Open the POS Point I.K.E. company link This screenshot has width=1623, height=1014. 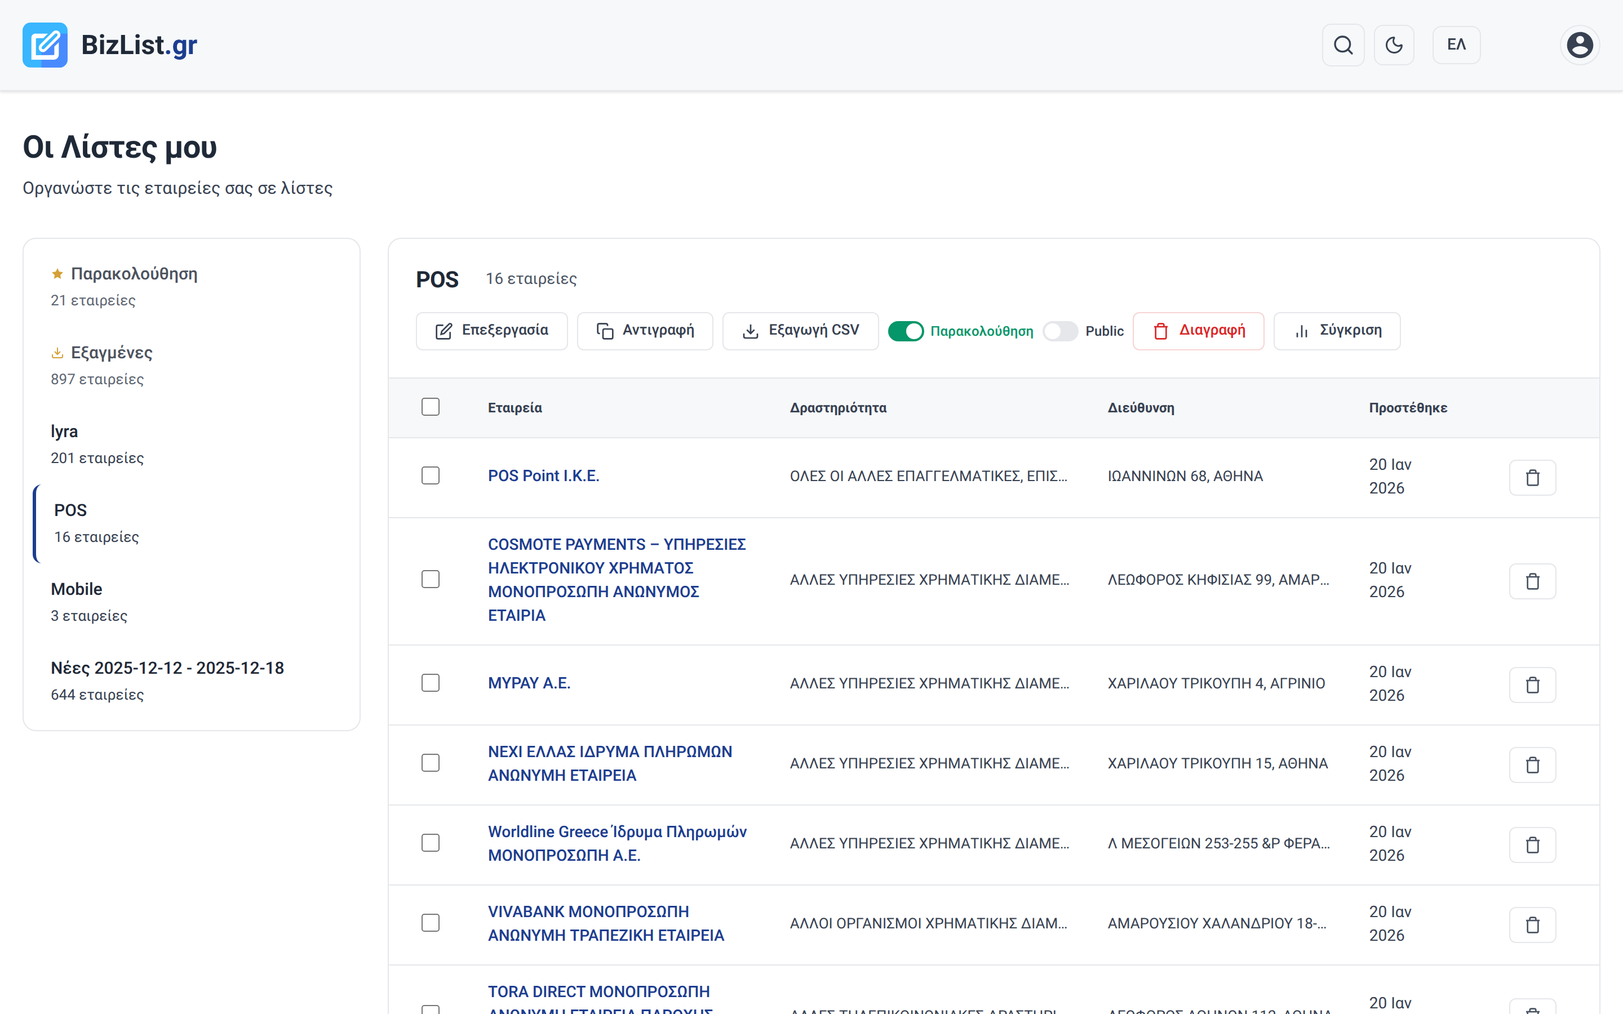(x=544, y=475)
